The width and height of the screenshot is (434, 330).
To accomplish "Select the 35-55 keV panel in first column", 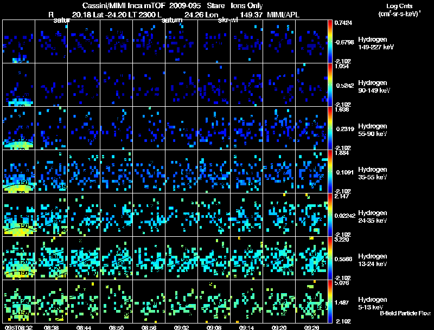I will (18, 171).
